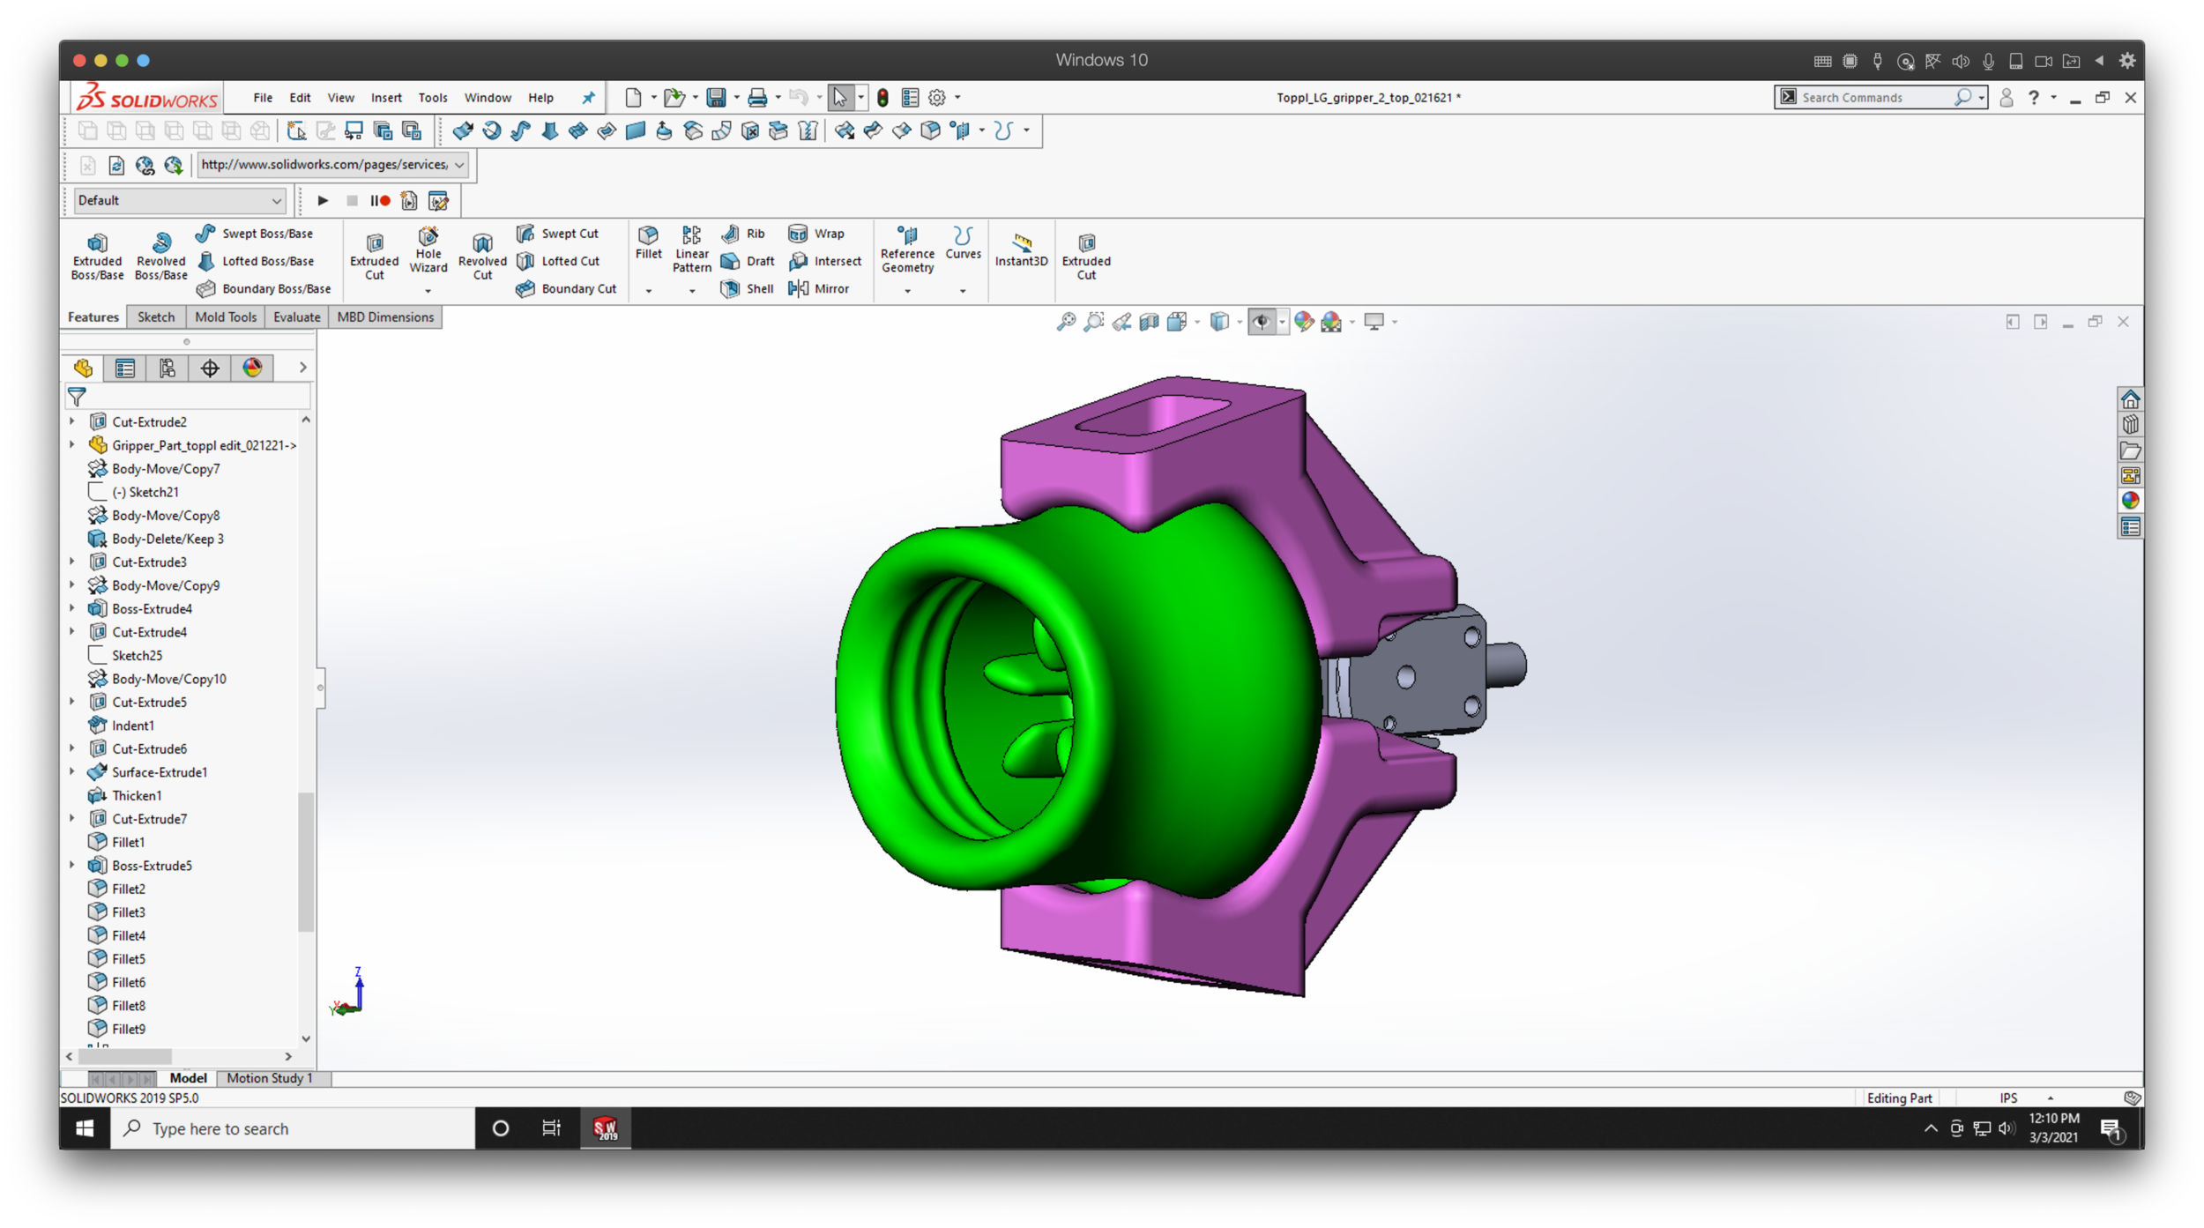Open the Default configuration dropdown
2204x1228 pixels.
(179, 201)
